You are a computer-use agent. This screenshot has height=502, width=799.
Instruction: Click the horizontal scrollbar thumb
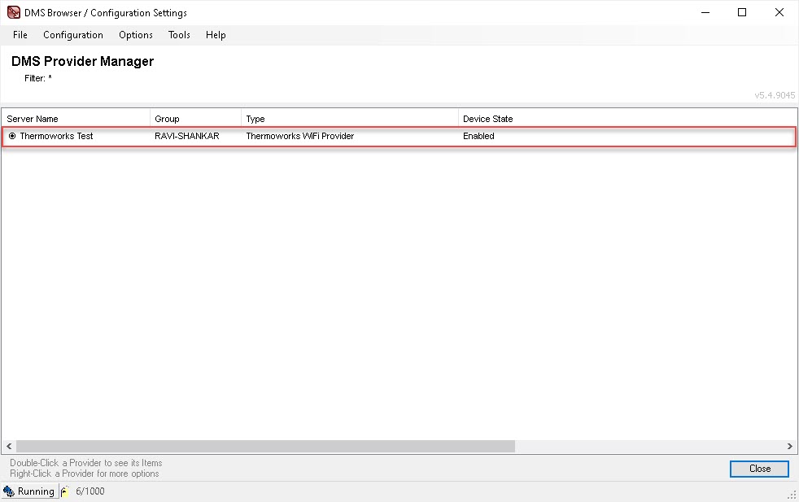click(265, 447)
